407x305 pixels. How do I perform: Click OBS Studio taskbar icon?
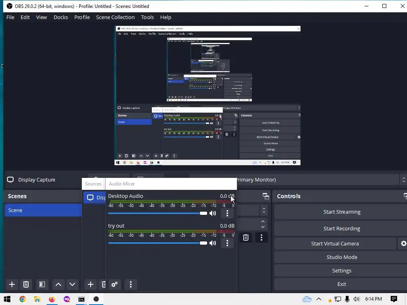pos(96,299)
